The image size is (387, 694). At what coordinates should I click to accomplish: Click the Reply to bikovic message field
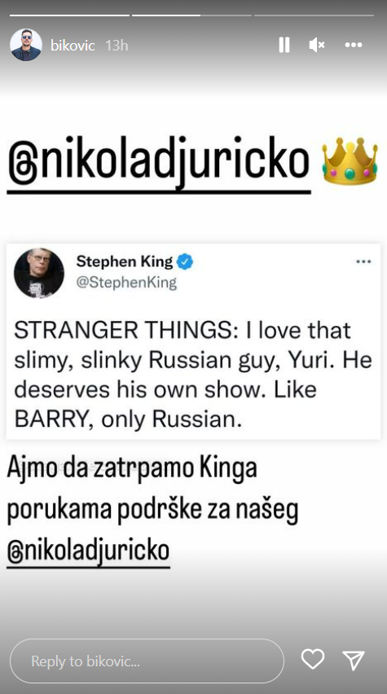147,661
